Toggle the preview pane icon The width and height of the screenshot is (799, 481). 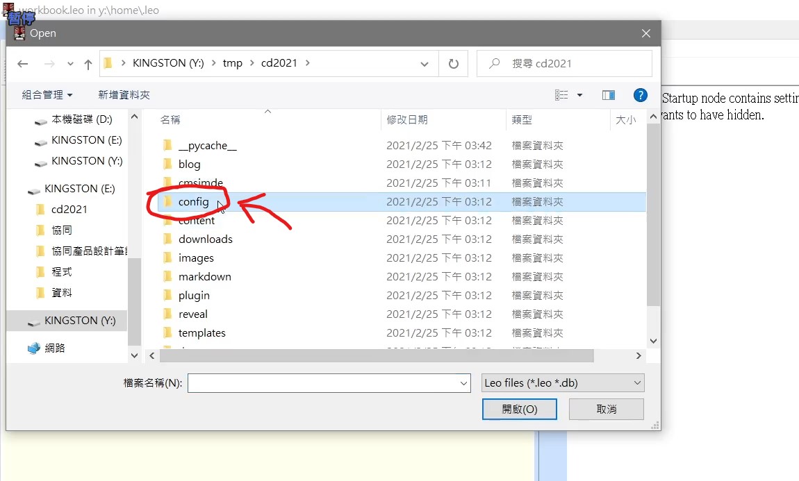[x=609, y=95]
